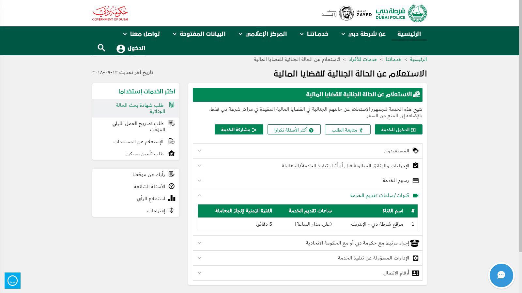Expand الإجراءات والوثائق المطلوبة section chevron
522x293 pixels.
[200, 165]
